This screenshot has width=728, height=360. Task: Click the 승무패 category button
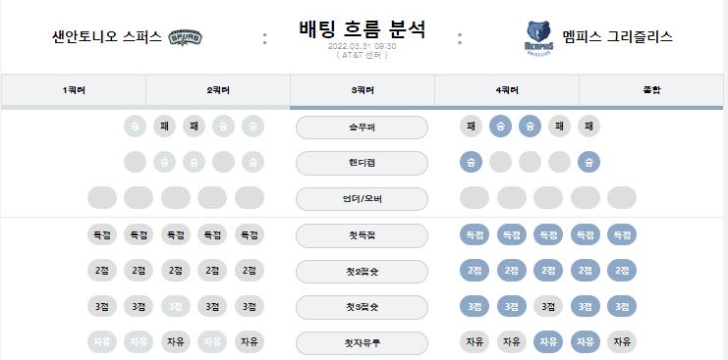click(x=362, y=128)
